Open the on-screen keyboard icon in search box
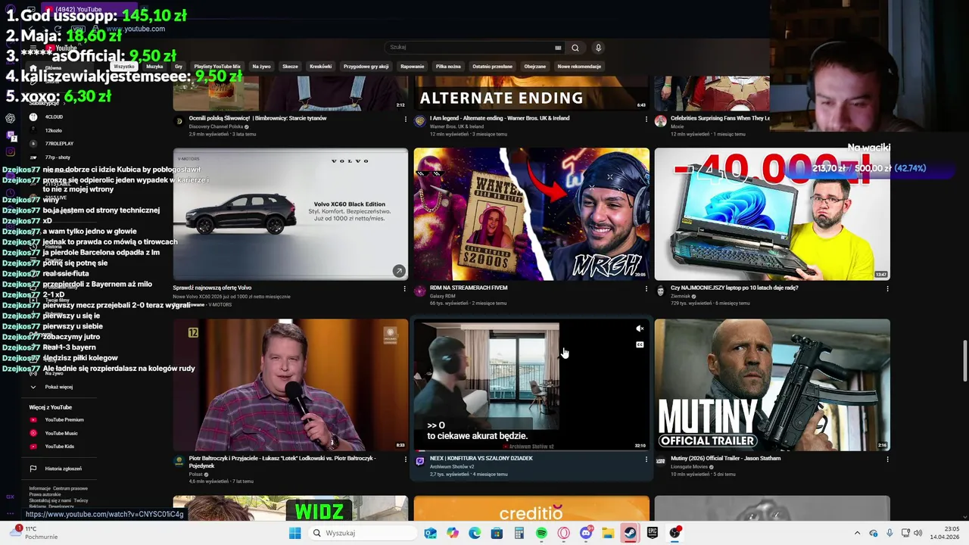This screenshot has width=969, height=545. 558,48
